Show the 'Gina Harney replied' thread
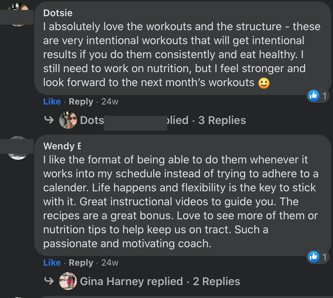 (x=132, y=281)
